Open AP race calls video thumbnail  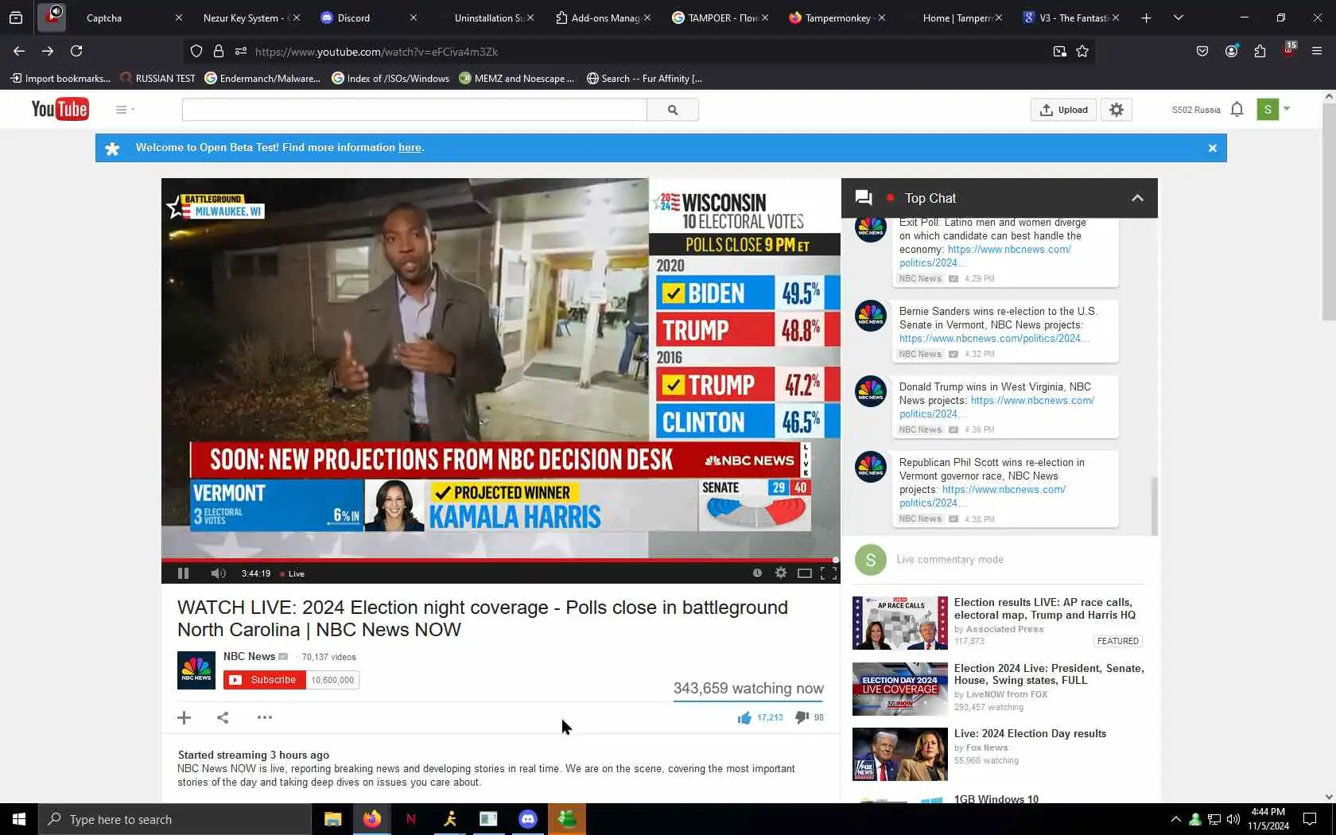[900, 623]
